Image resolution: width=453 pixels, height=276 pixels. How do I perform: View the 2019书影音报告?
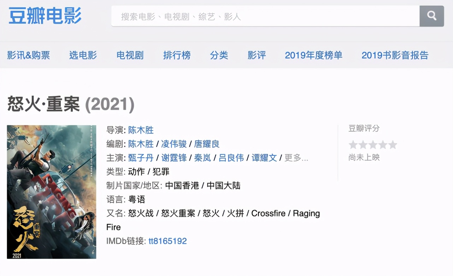coord(395,55)
